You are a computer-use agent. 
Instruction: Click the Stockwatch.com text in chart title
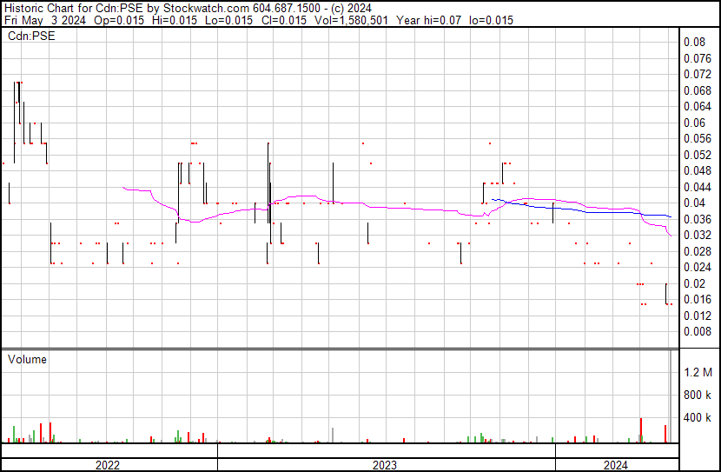[x=201, y=8]
